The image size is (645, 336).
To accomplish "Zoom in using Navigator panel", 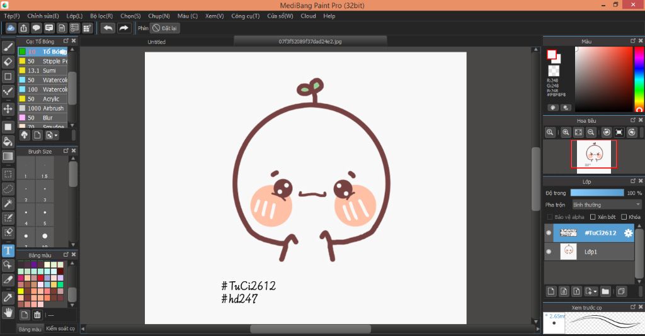I will click(x=566, y=132).
